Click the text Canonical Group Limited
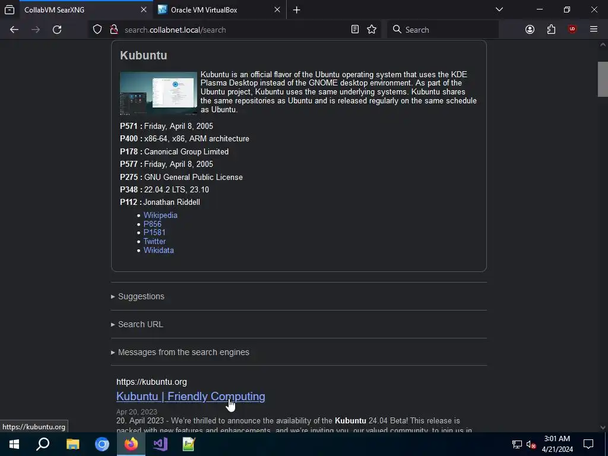This screenshot has width=608, height=456. [x=186, y=151]
